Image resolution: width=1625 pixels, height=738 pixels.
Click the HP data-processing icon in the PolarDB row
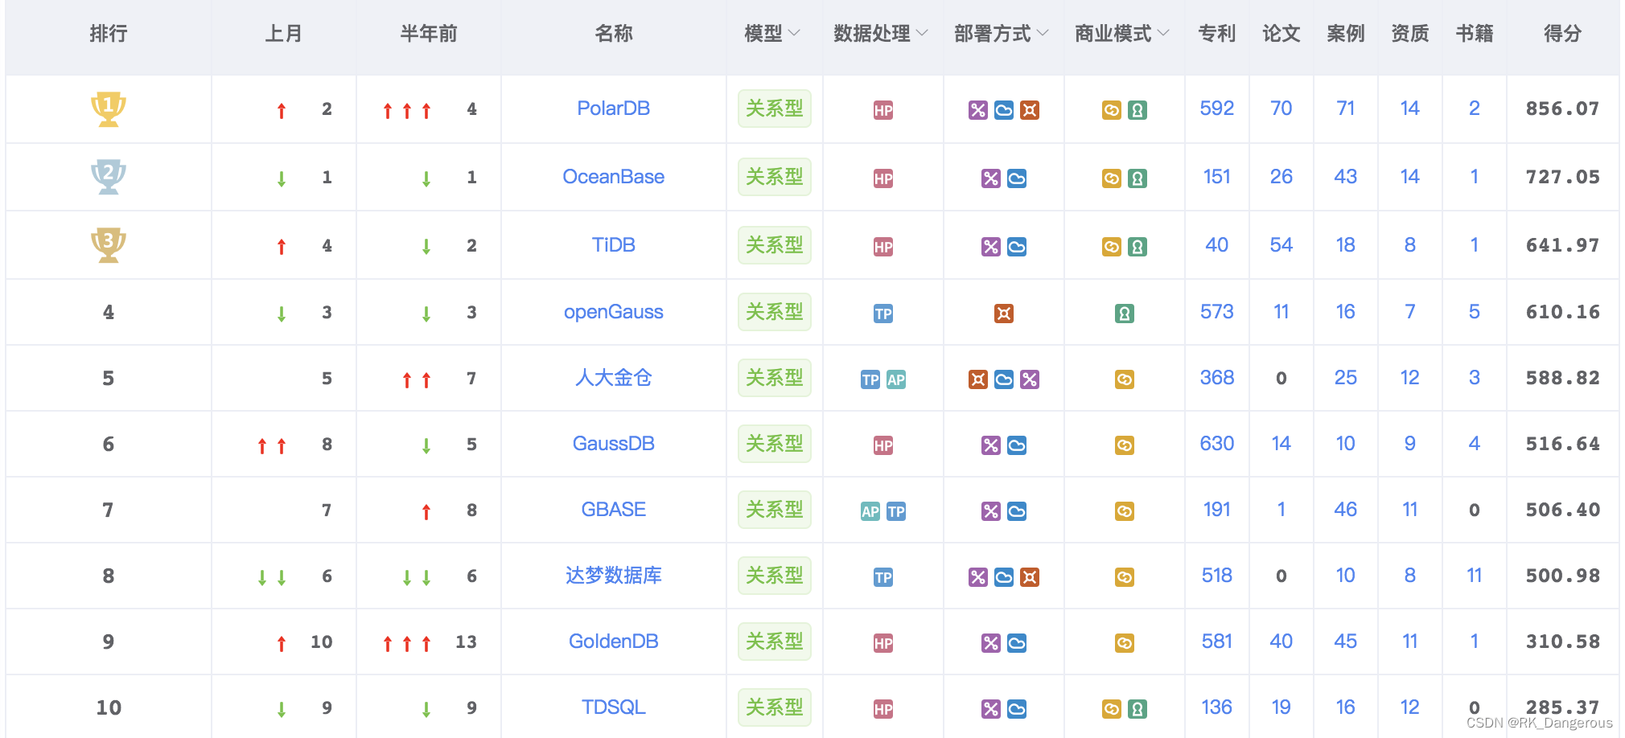883,110
